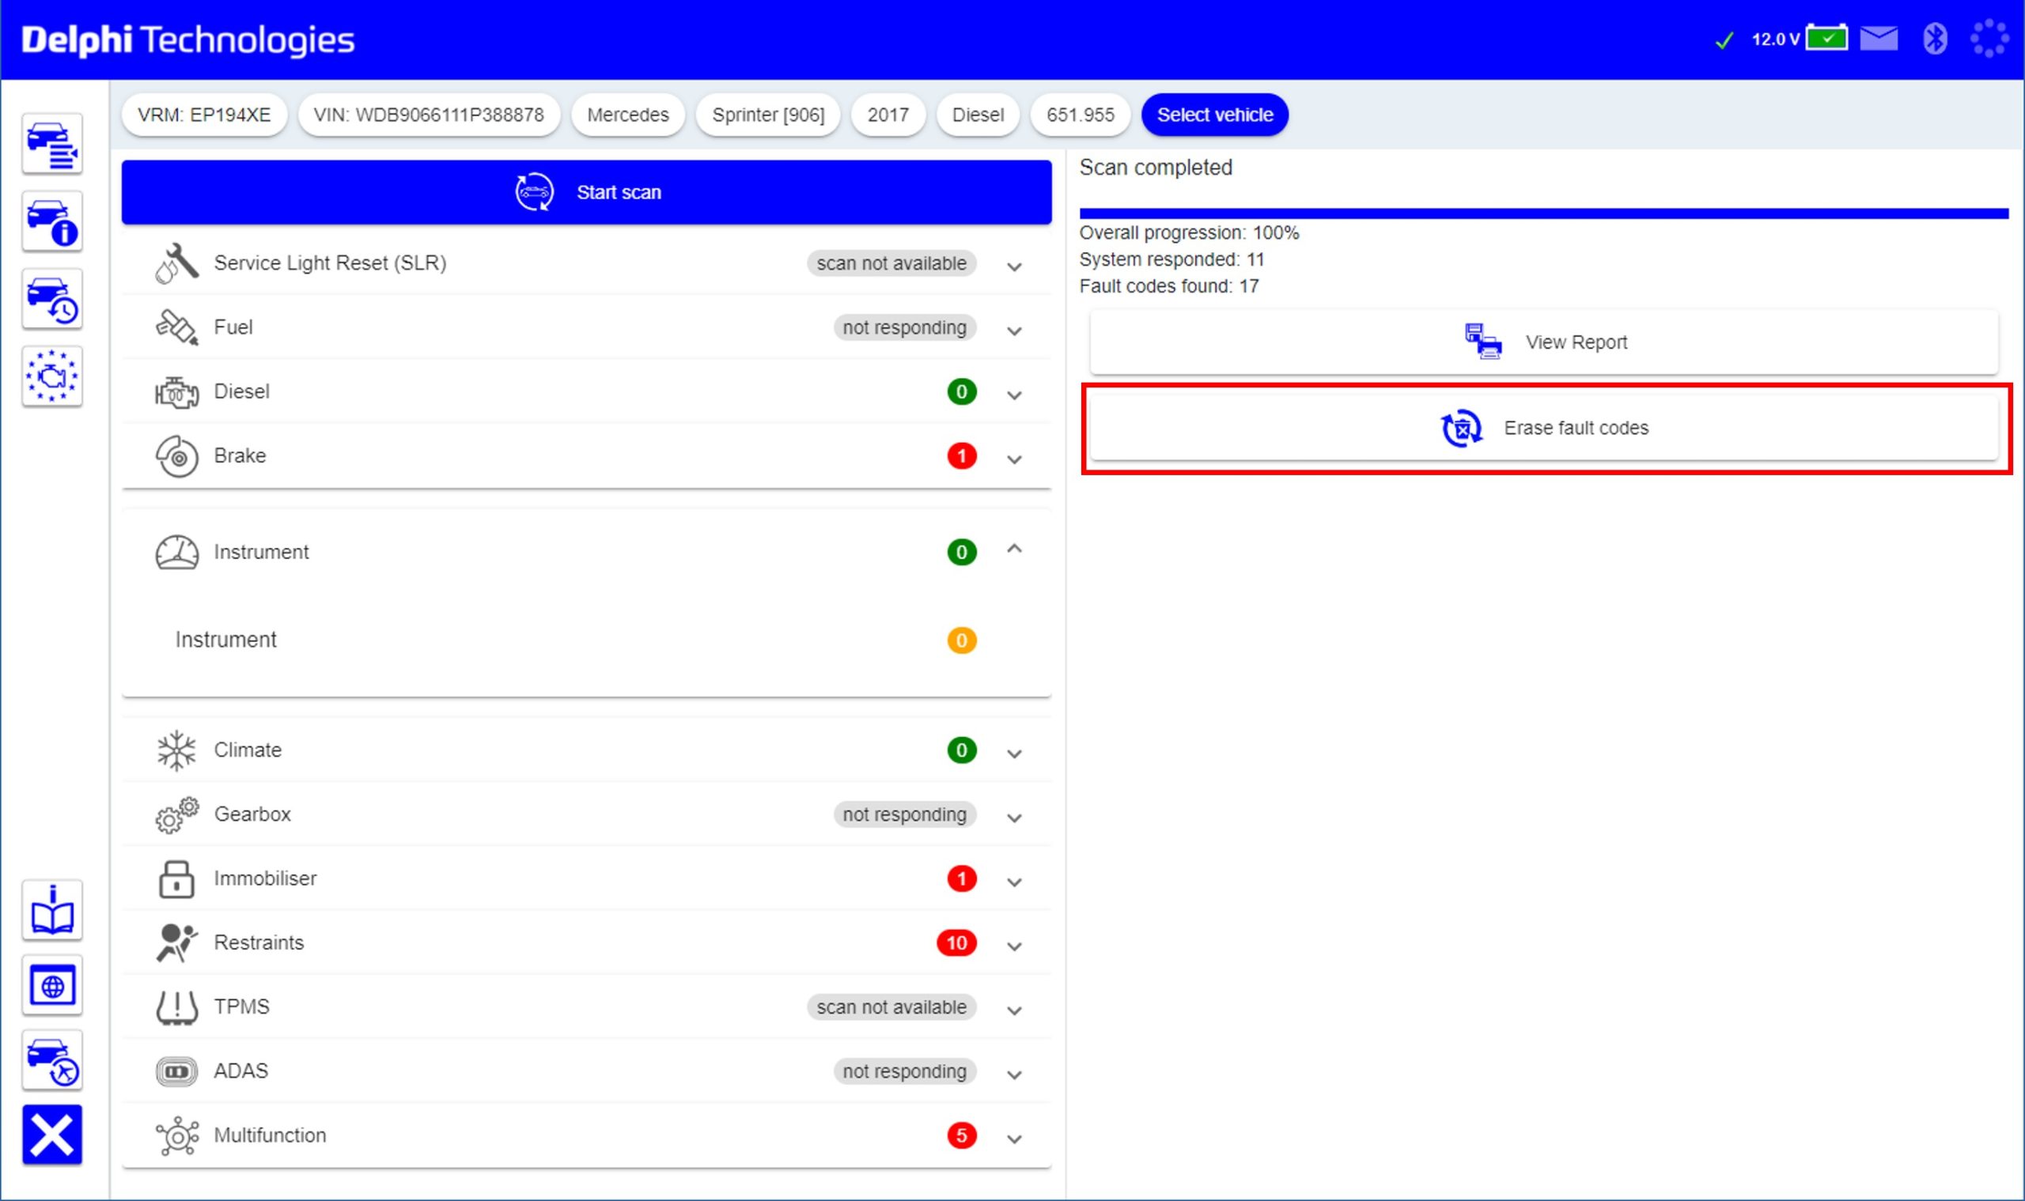Click the Immobiliser red fault badge
Image resolution: width=2025 pixels, height=1201 pixels.
pyautogui.click(x=961, y=879)
